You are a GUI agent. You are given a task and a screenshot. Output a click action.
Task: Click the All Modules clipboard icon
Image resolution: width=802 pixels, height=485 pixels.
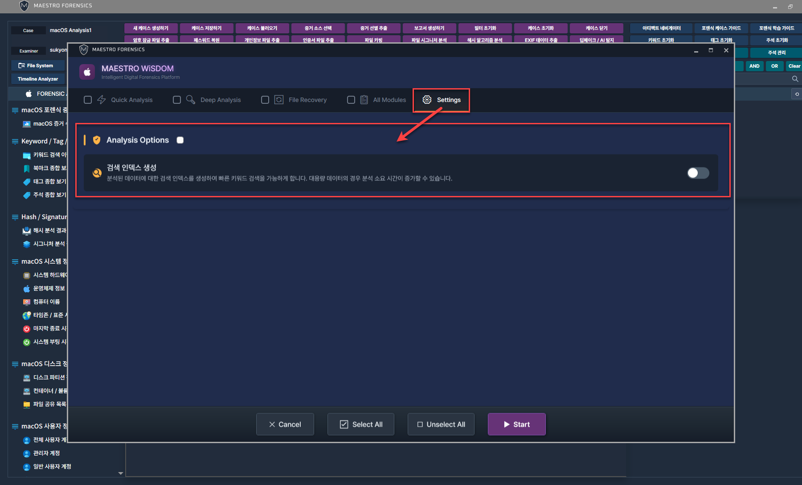pyautogui.click(x=364, y=100)
